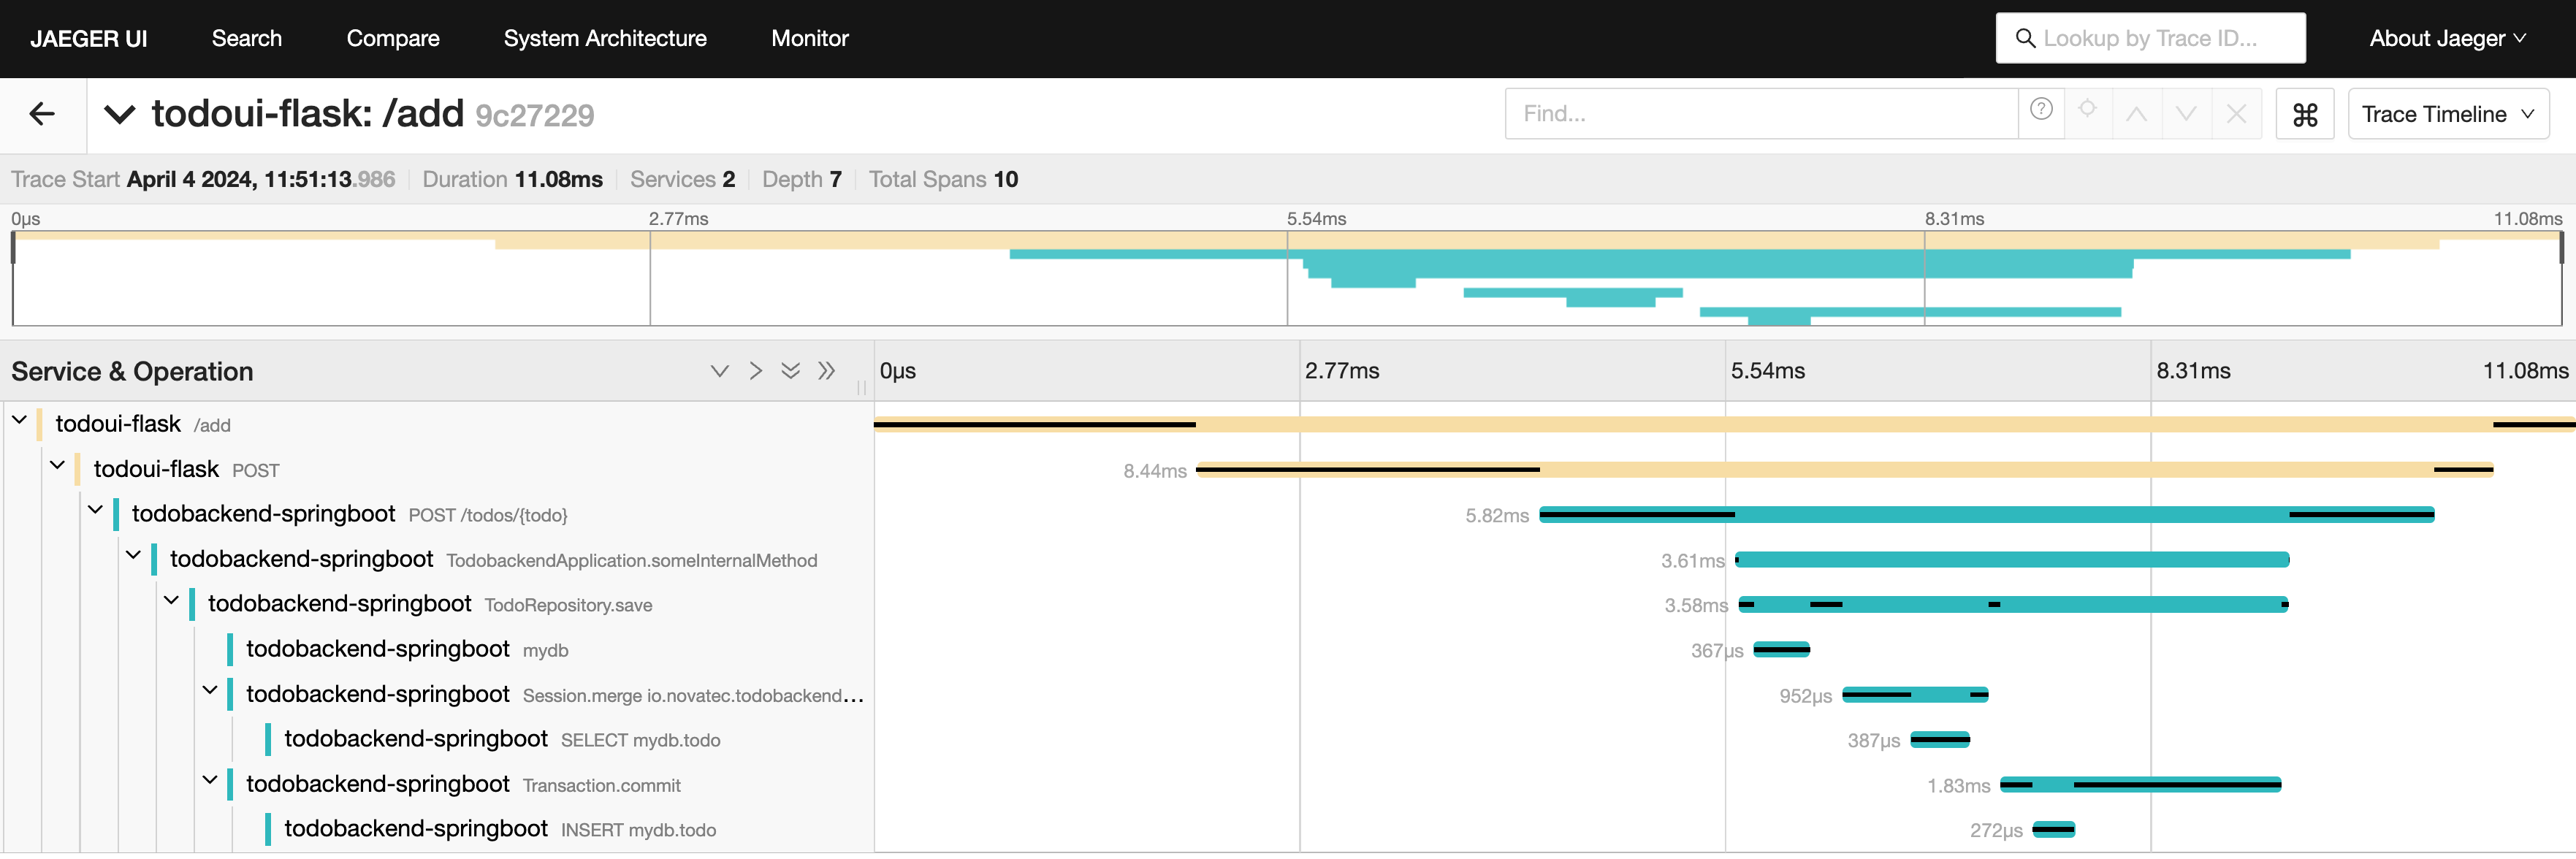This screenshot has height=859, width=2576.
Task: Click the column resize divider handle
Action: point(861,387)
